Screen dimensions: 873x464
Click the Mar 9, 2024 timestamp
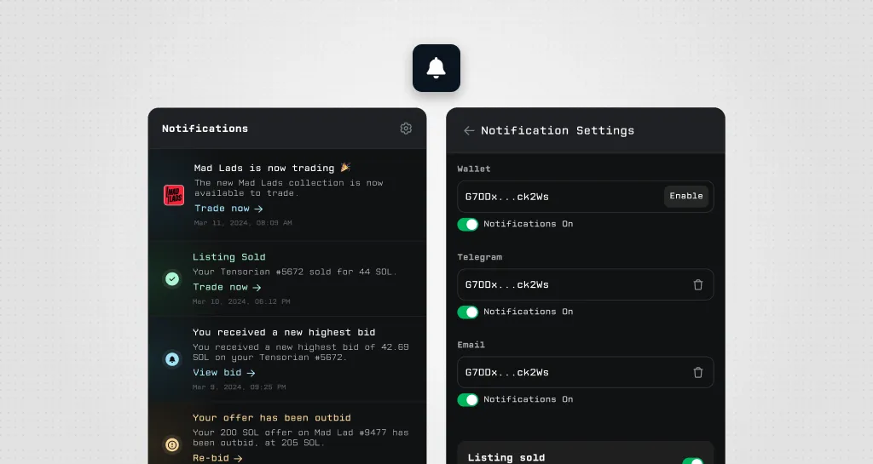click(239, 387)
